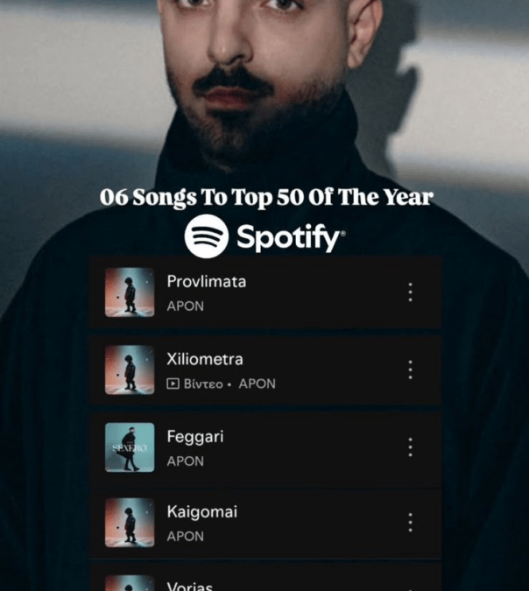
Task: Select the Feggari album artwork
Action: pyautogui.click(x=130, y=447)
